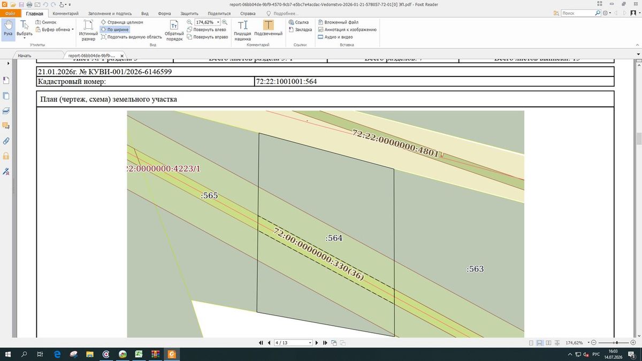Click status bar zoom slider handle

coord(617,342)
